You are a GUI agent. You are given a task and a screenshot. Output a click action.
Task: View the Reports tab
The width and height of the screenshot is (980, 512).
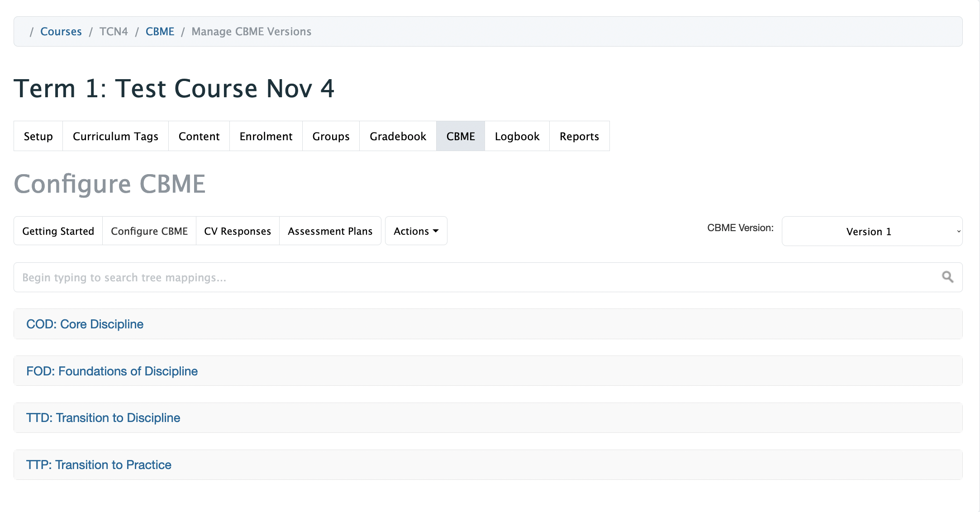point(579,136)
